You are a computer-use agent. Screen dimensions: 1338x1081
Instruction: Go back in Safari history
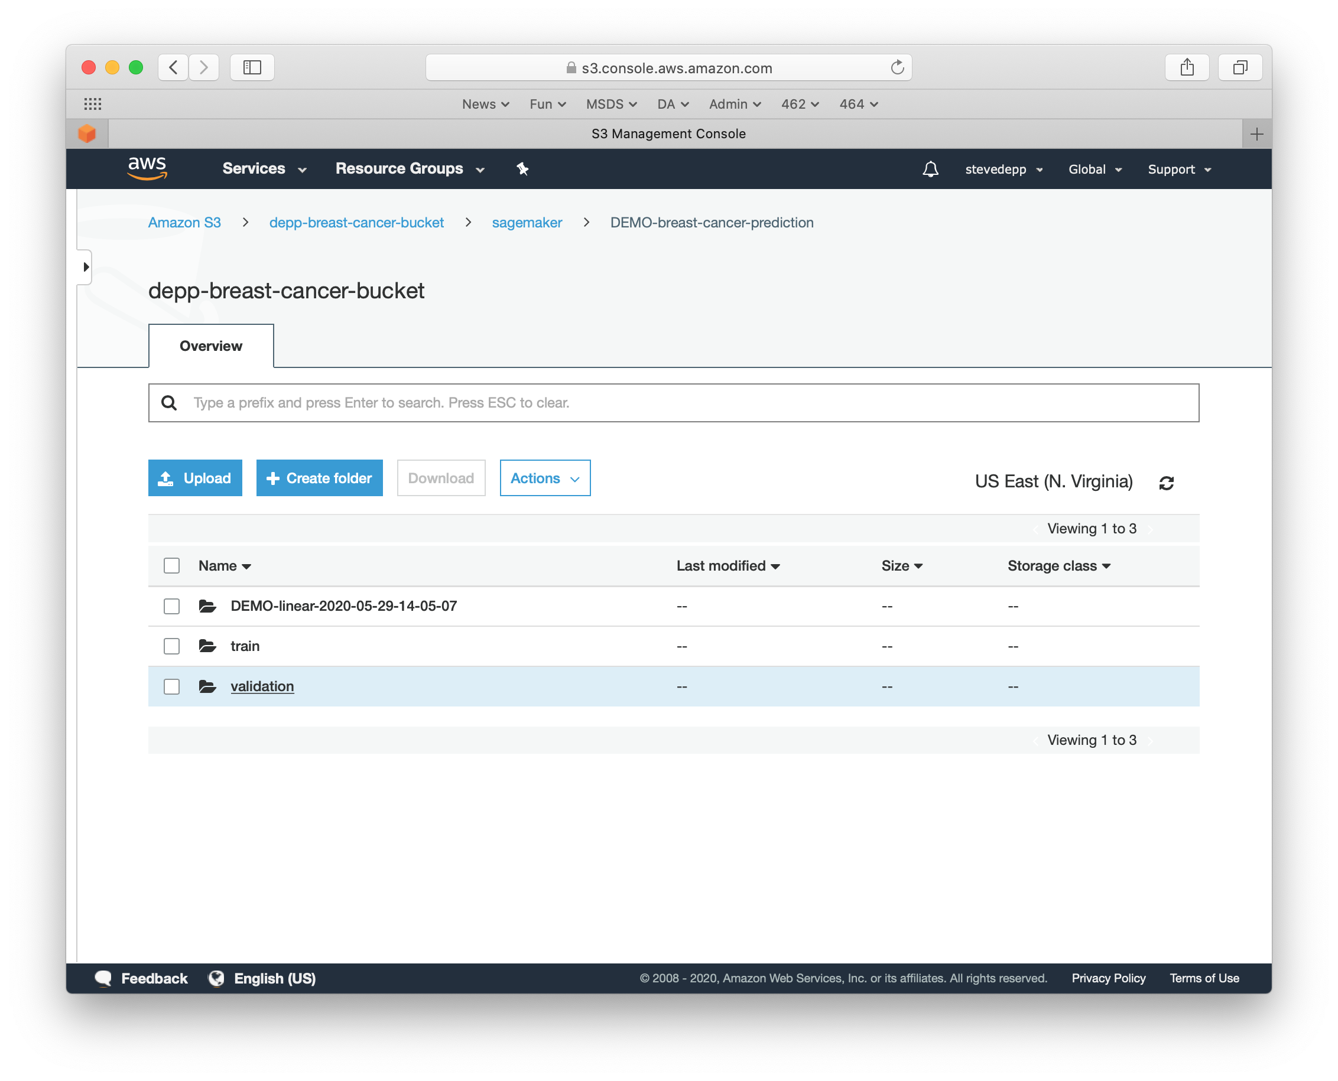click(x=174, y=67)
